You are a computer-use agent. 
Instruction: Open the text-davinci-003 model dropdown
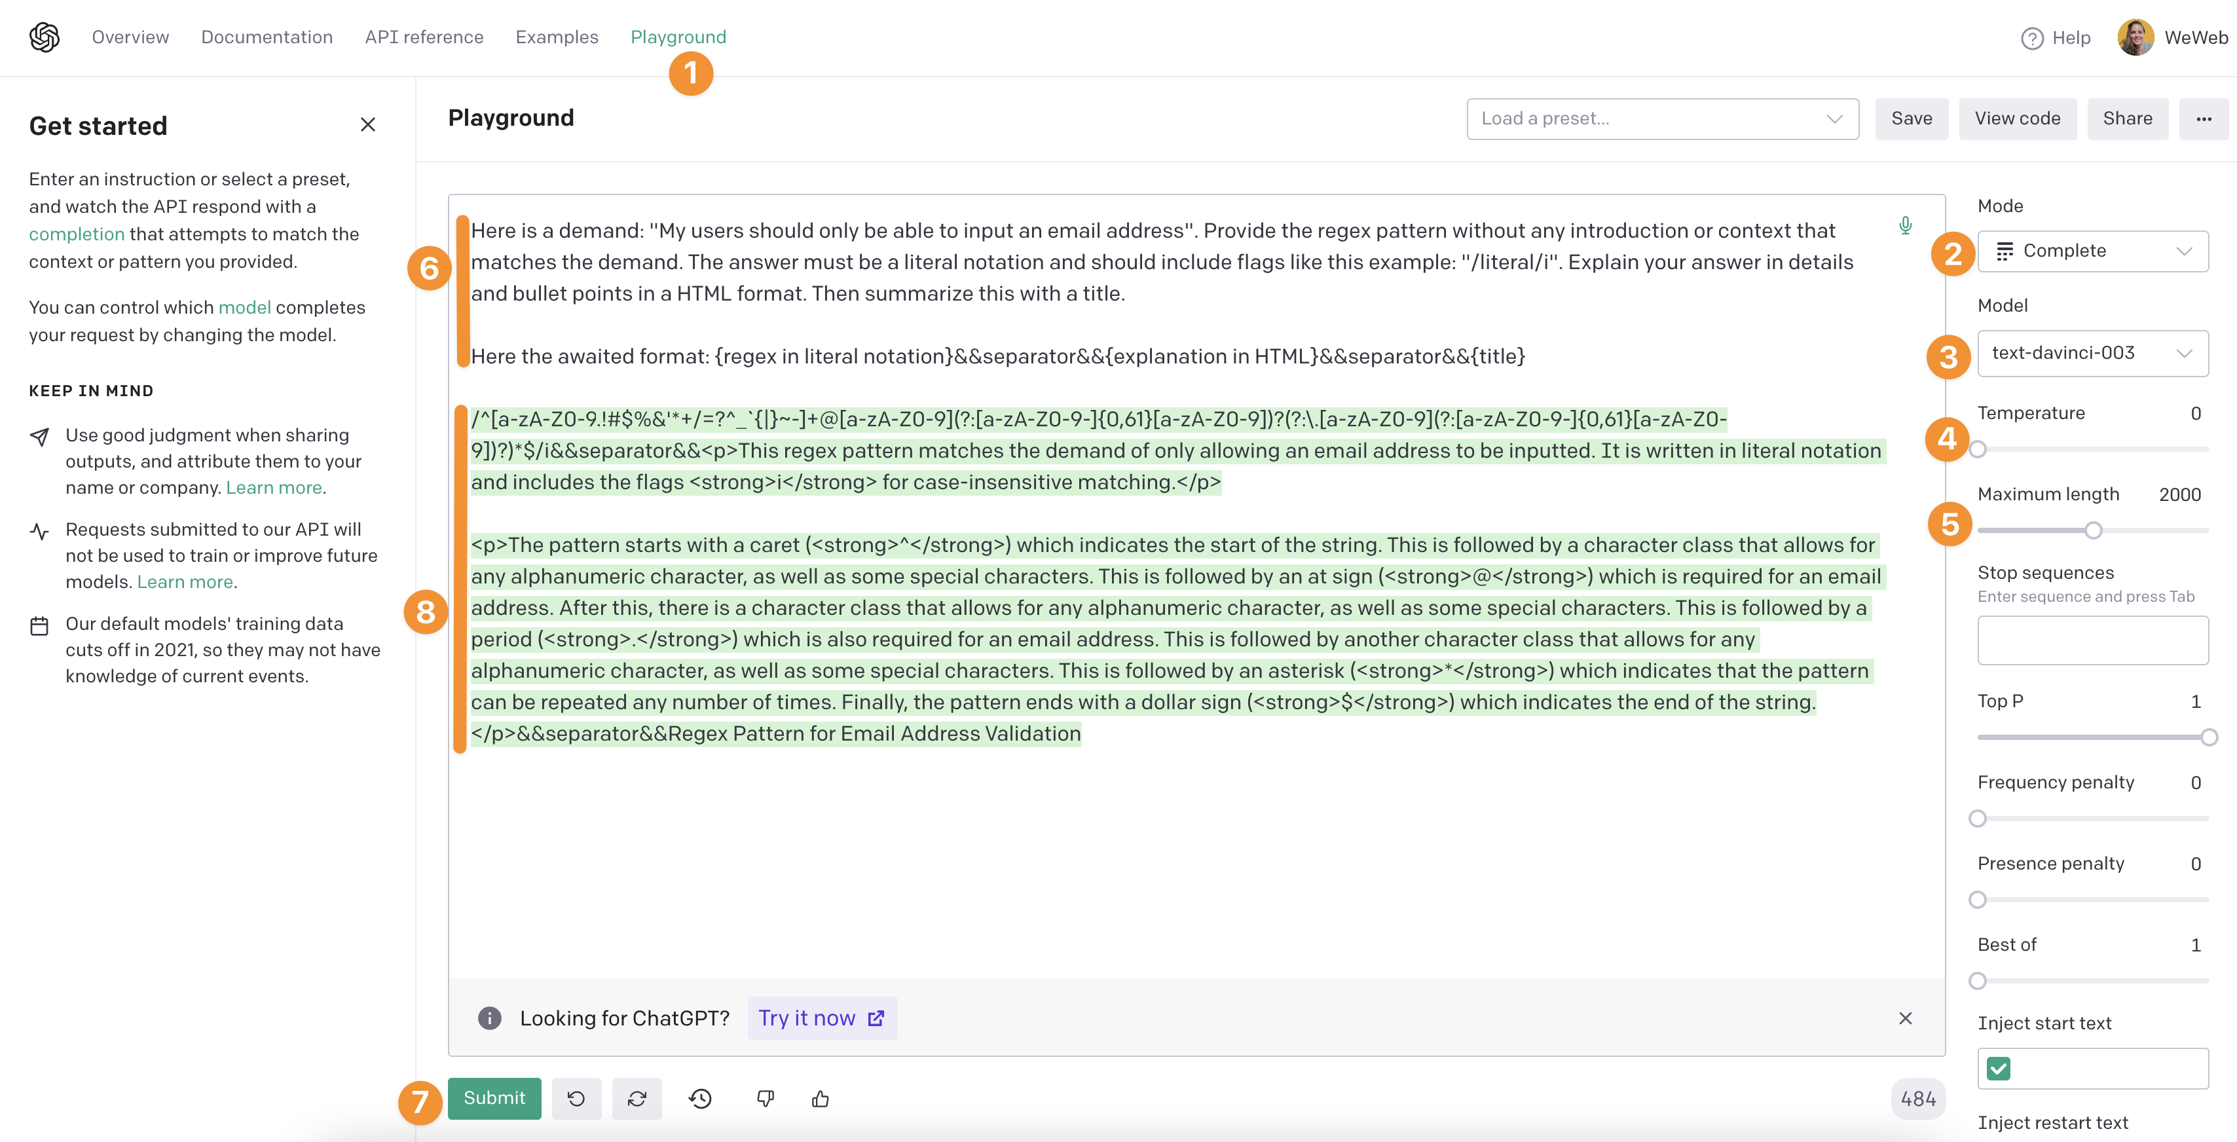[2092, 354]
